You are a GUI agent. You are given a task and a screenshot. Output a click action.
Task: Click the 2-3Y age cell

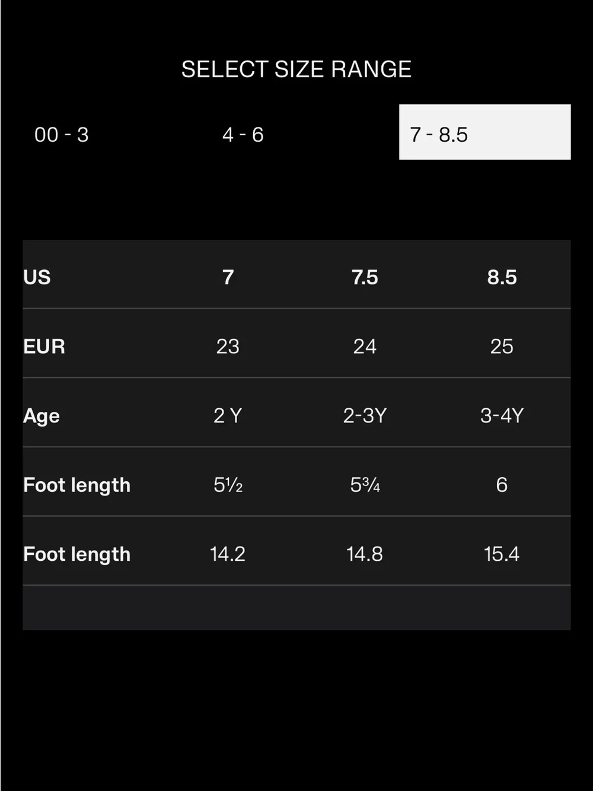pos(365,415)
